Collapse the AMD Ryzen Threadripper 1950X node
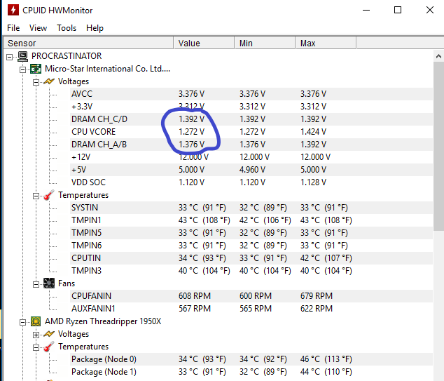The image size is (444, 381). pos(22,322)
